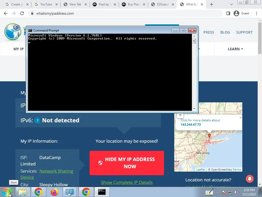Viewport: 262px width, 197px height.
Task: Go back with browser back arrow
Action: coord(6,13)
